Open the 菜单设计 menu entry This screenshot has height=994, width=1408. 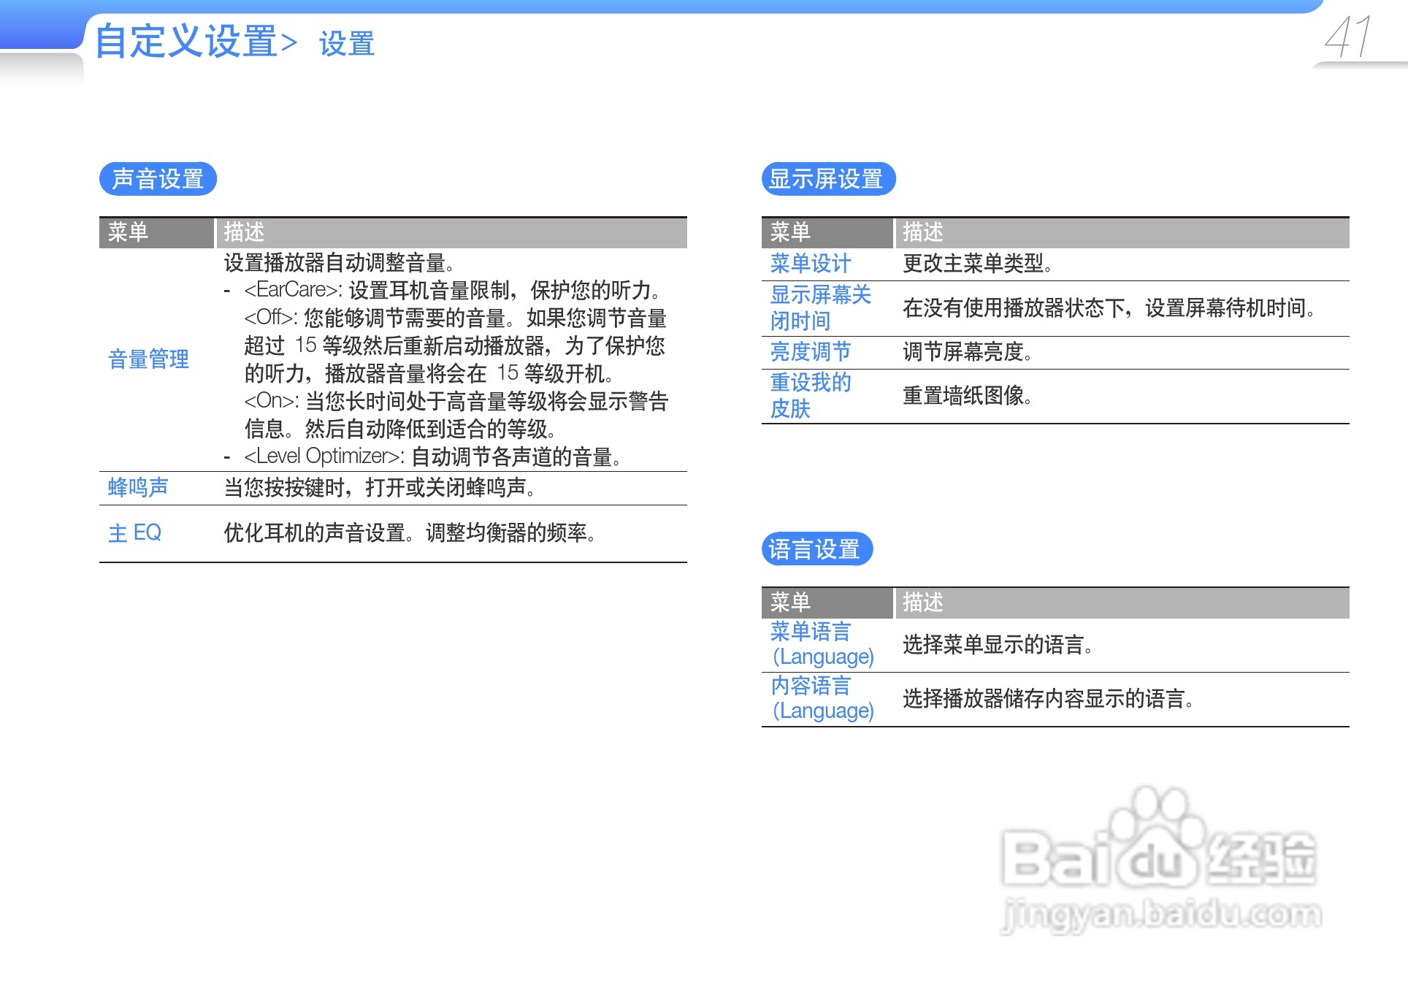(x=811, y=264)
